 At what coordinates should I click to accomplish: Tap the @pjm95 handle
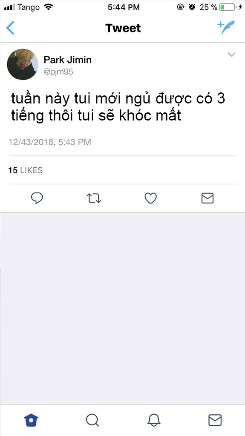click(x=58, y=72)
